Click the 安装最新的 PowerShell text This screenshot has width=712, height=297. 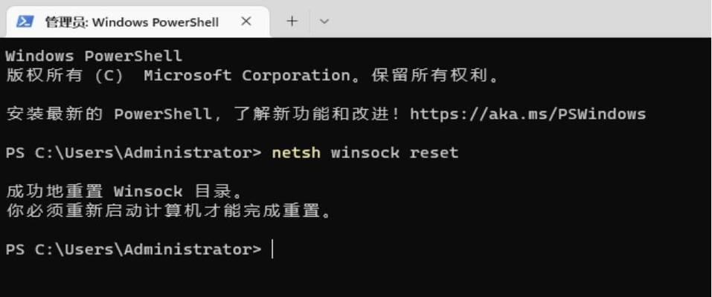[x=109, y=114]
